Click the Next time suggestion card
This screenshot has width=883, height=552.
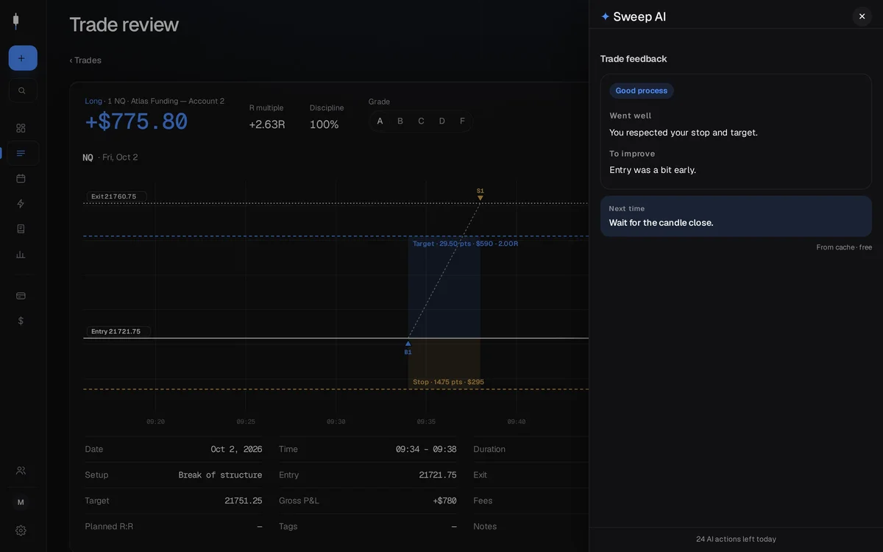click(x=736, y=216)
